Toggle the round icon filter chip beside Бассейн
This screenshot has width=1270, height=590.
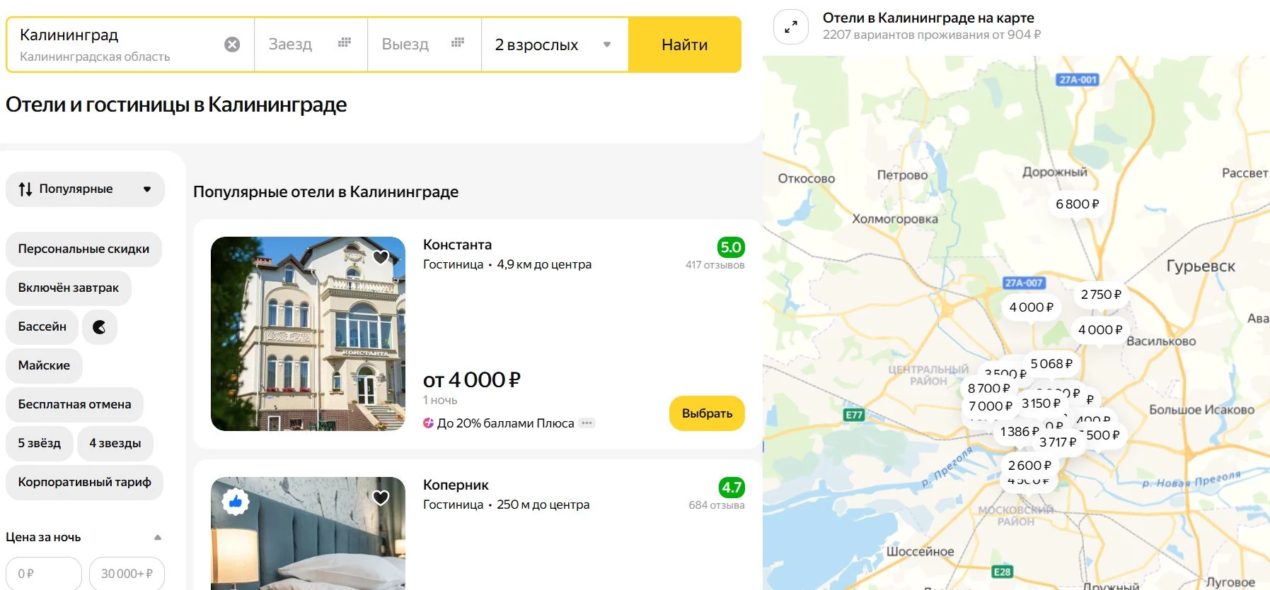[x=100, y=326]
